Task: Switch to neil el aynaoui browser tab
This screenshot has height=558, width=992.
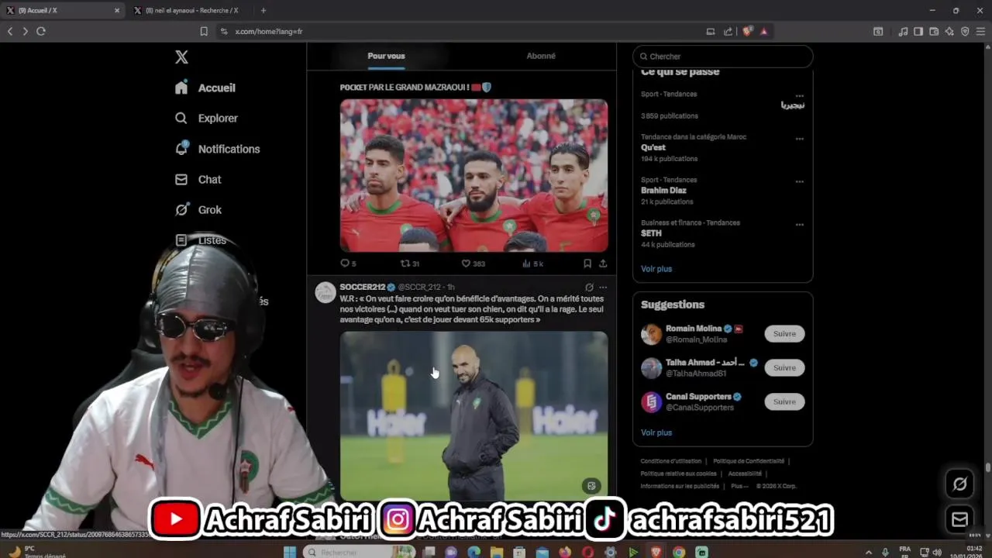Action: [189, 10]
